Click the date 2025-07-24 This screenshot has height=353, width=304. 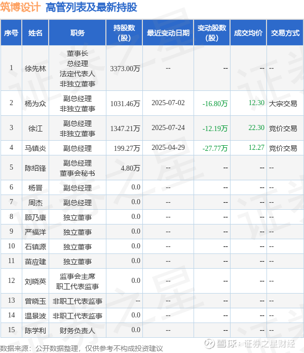[168, 127]
